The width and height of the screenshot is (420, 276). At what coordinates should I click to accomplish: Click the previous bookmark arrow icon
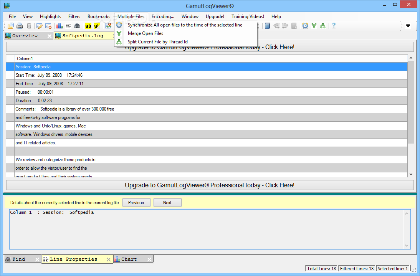pyautogui.click(x=276, y=26)
